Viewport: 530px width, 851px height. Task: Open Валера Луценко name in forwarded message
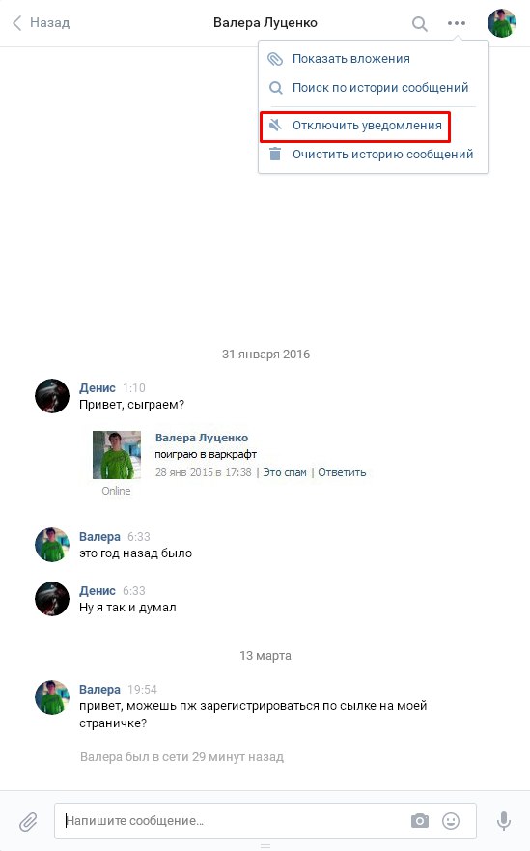(202, 438)
